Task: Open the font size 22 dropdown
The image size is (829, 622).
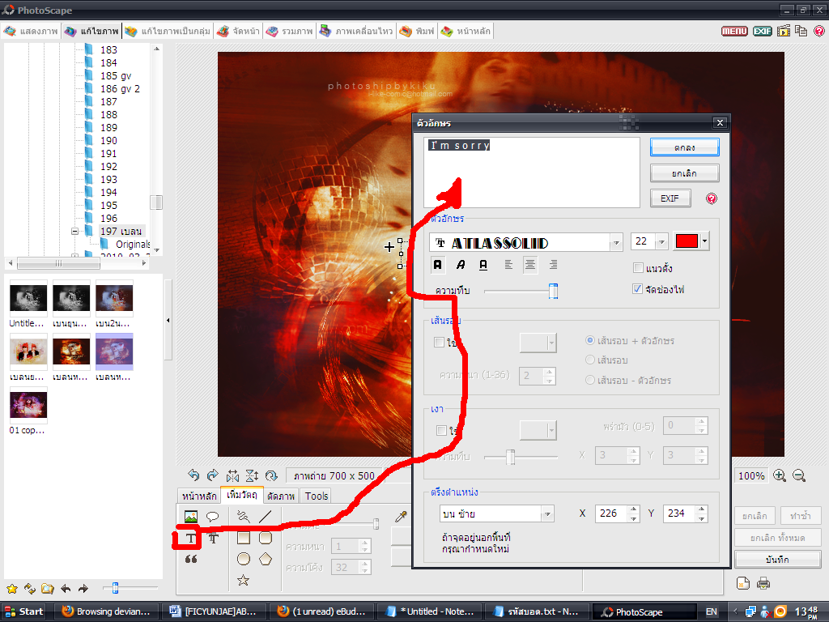Action: click(x=661, y=241)
